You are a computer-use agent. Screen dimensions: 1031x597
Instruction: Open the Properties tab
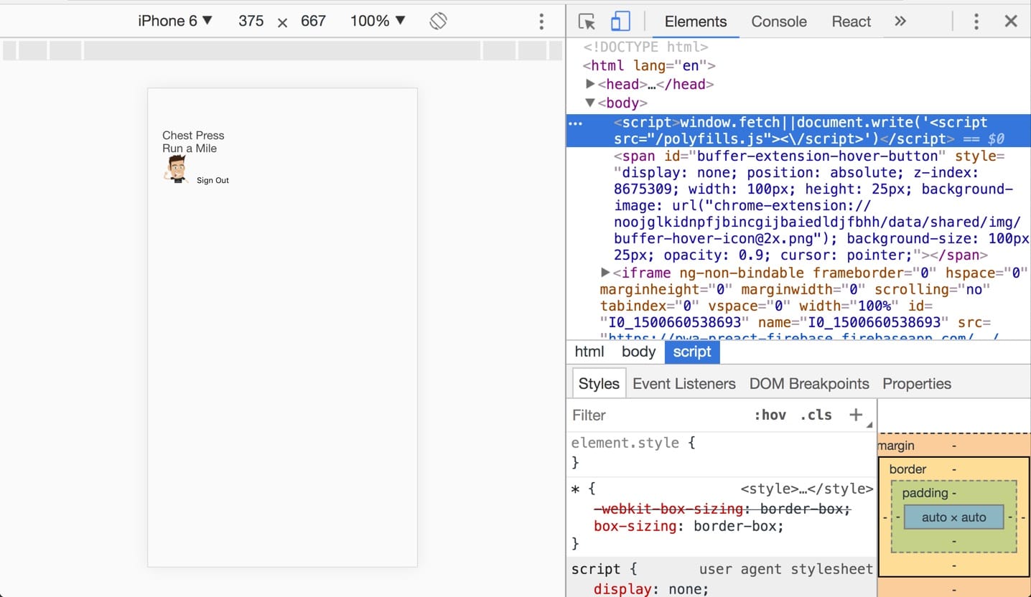(x=917, y=384)
